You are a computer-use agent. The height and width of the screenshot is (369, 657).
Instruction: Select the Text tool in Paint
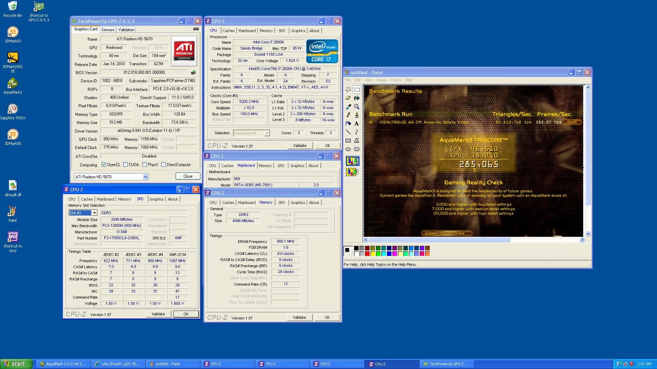[356, 124]
